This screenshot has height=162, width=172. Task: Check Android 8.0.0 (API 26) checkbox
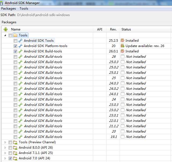(10, 148)
